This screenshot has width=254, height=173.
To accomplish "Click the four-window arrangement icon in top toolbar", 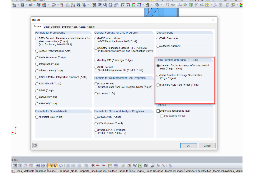I will pyautogui.click(x=207, y=5).
